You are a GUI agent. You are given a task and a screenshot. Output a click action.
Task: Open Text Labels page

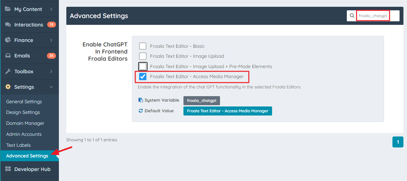point(18,145)
